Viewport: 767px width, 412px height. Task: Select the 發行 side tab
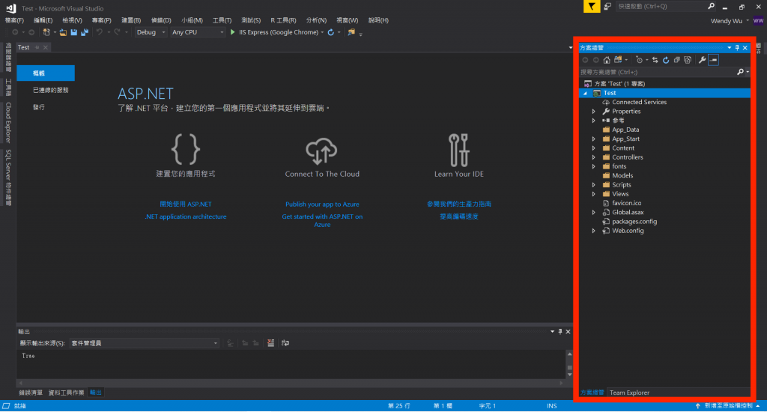click(x=39, y=107)
